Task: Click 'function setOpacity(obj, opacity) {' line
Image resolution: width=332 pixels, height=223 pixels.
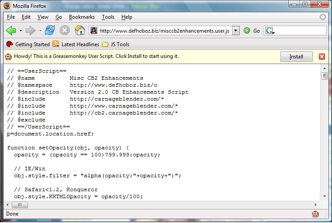Action: click(68, 148)
